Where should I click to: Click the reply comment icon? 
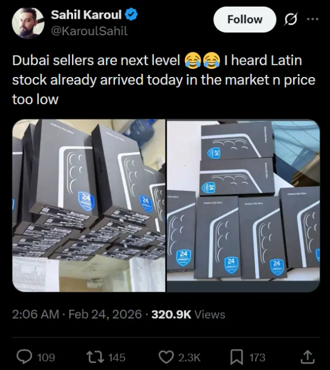point(24,357)
